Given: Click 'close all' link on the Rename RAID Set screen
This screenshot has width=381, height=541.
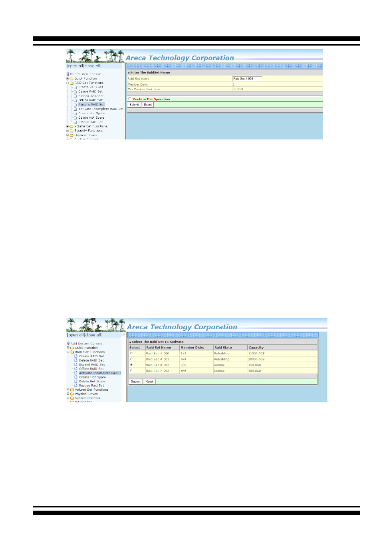Looking at the screenshot, I should (x=92, y=66).
